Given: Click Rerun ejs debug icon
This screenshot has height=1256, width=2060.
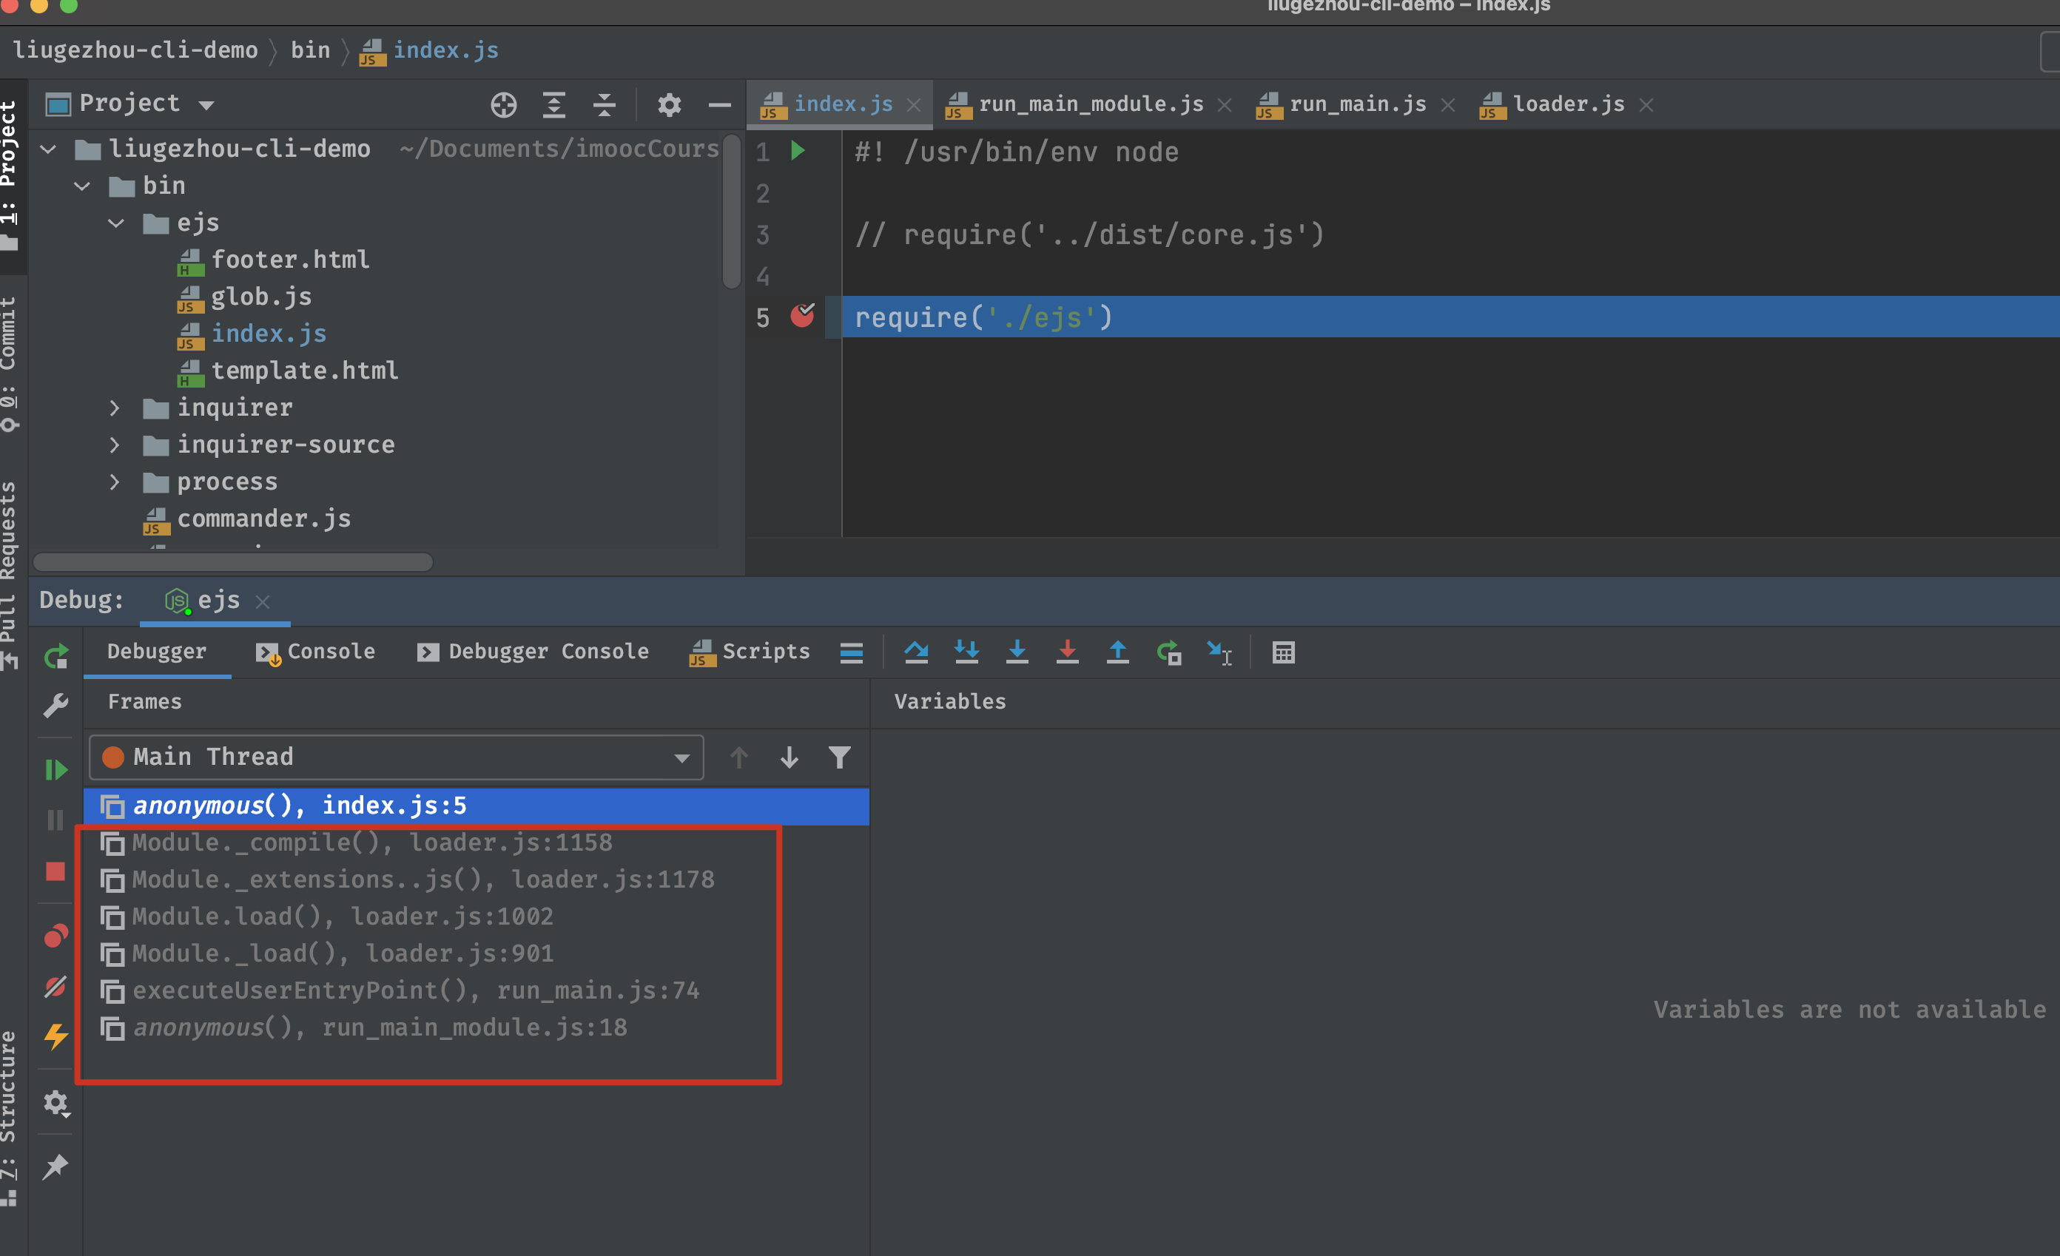Looking at the screenshot, I should pos(56,657).
